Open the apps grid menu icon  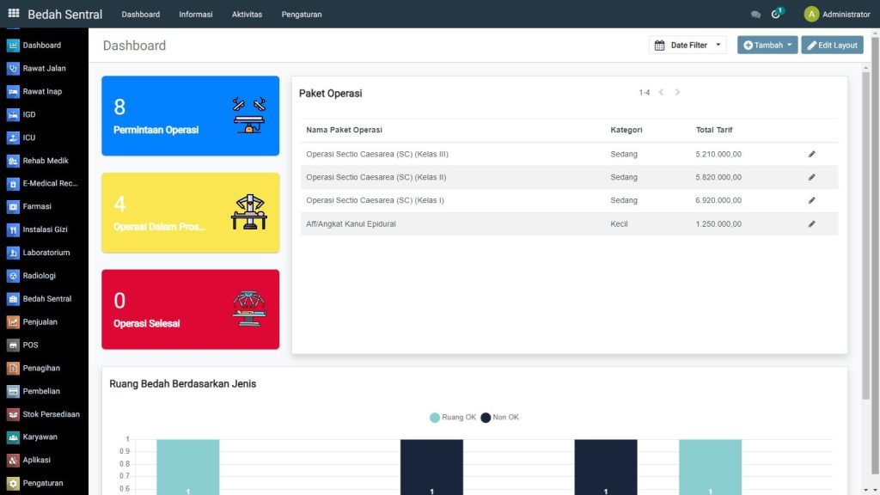point(14,13)
